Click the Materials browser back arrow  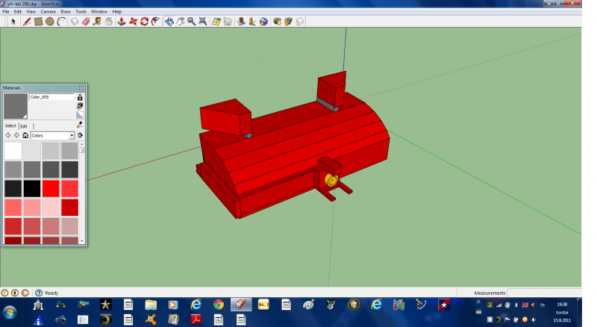[8, 135]
